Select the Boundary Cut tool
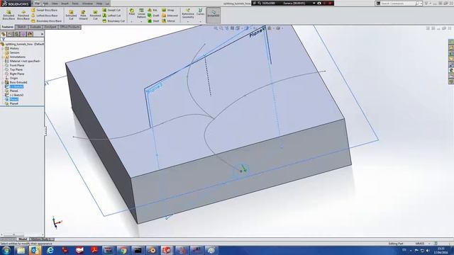Viewport: 454px width, 255px height. pos(113,21)
